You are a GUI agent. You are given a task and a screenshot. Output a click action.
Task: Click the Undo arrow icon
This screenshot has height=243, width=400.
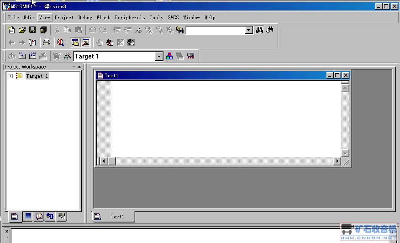click(92, 30)
